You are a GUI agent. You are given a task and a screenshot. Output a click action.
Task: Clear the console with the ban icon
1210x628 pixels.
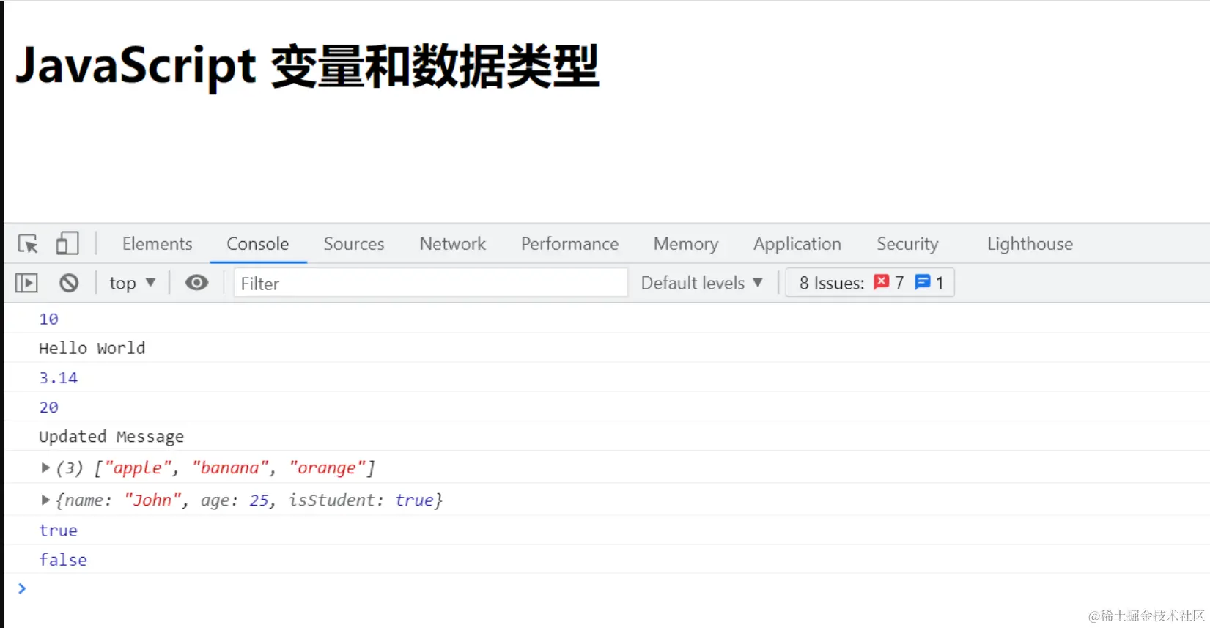click(69, 283)
